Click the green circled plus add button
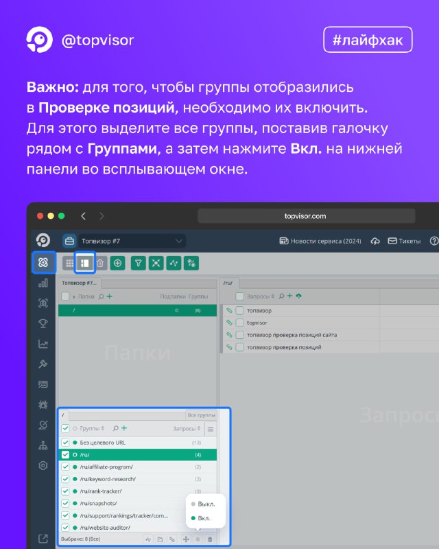 click(117, 263)
